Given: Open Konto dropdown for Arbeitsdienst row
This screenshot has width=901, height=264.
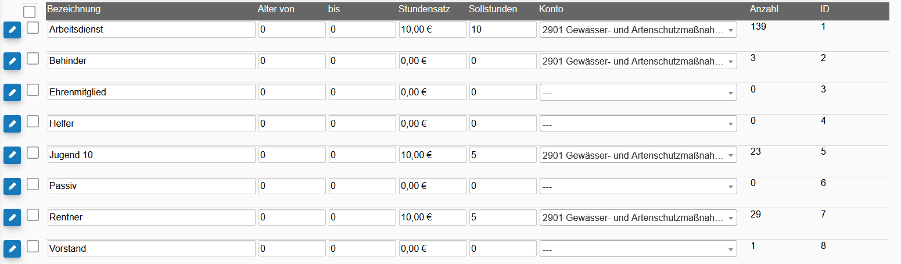Looking at the screenshot, I should (x=638, y=30).
